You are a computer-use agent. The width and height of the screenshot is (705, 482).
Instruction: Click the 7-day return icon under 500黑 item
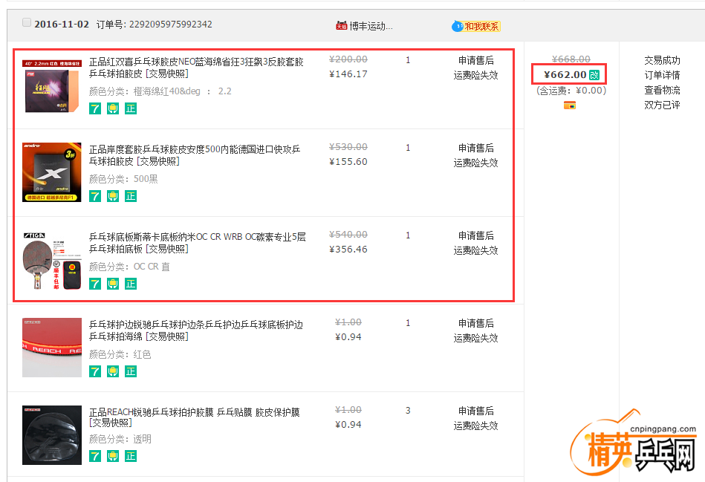pyautogui.click(x=95, y=196)
